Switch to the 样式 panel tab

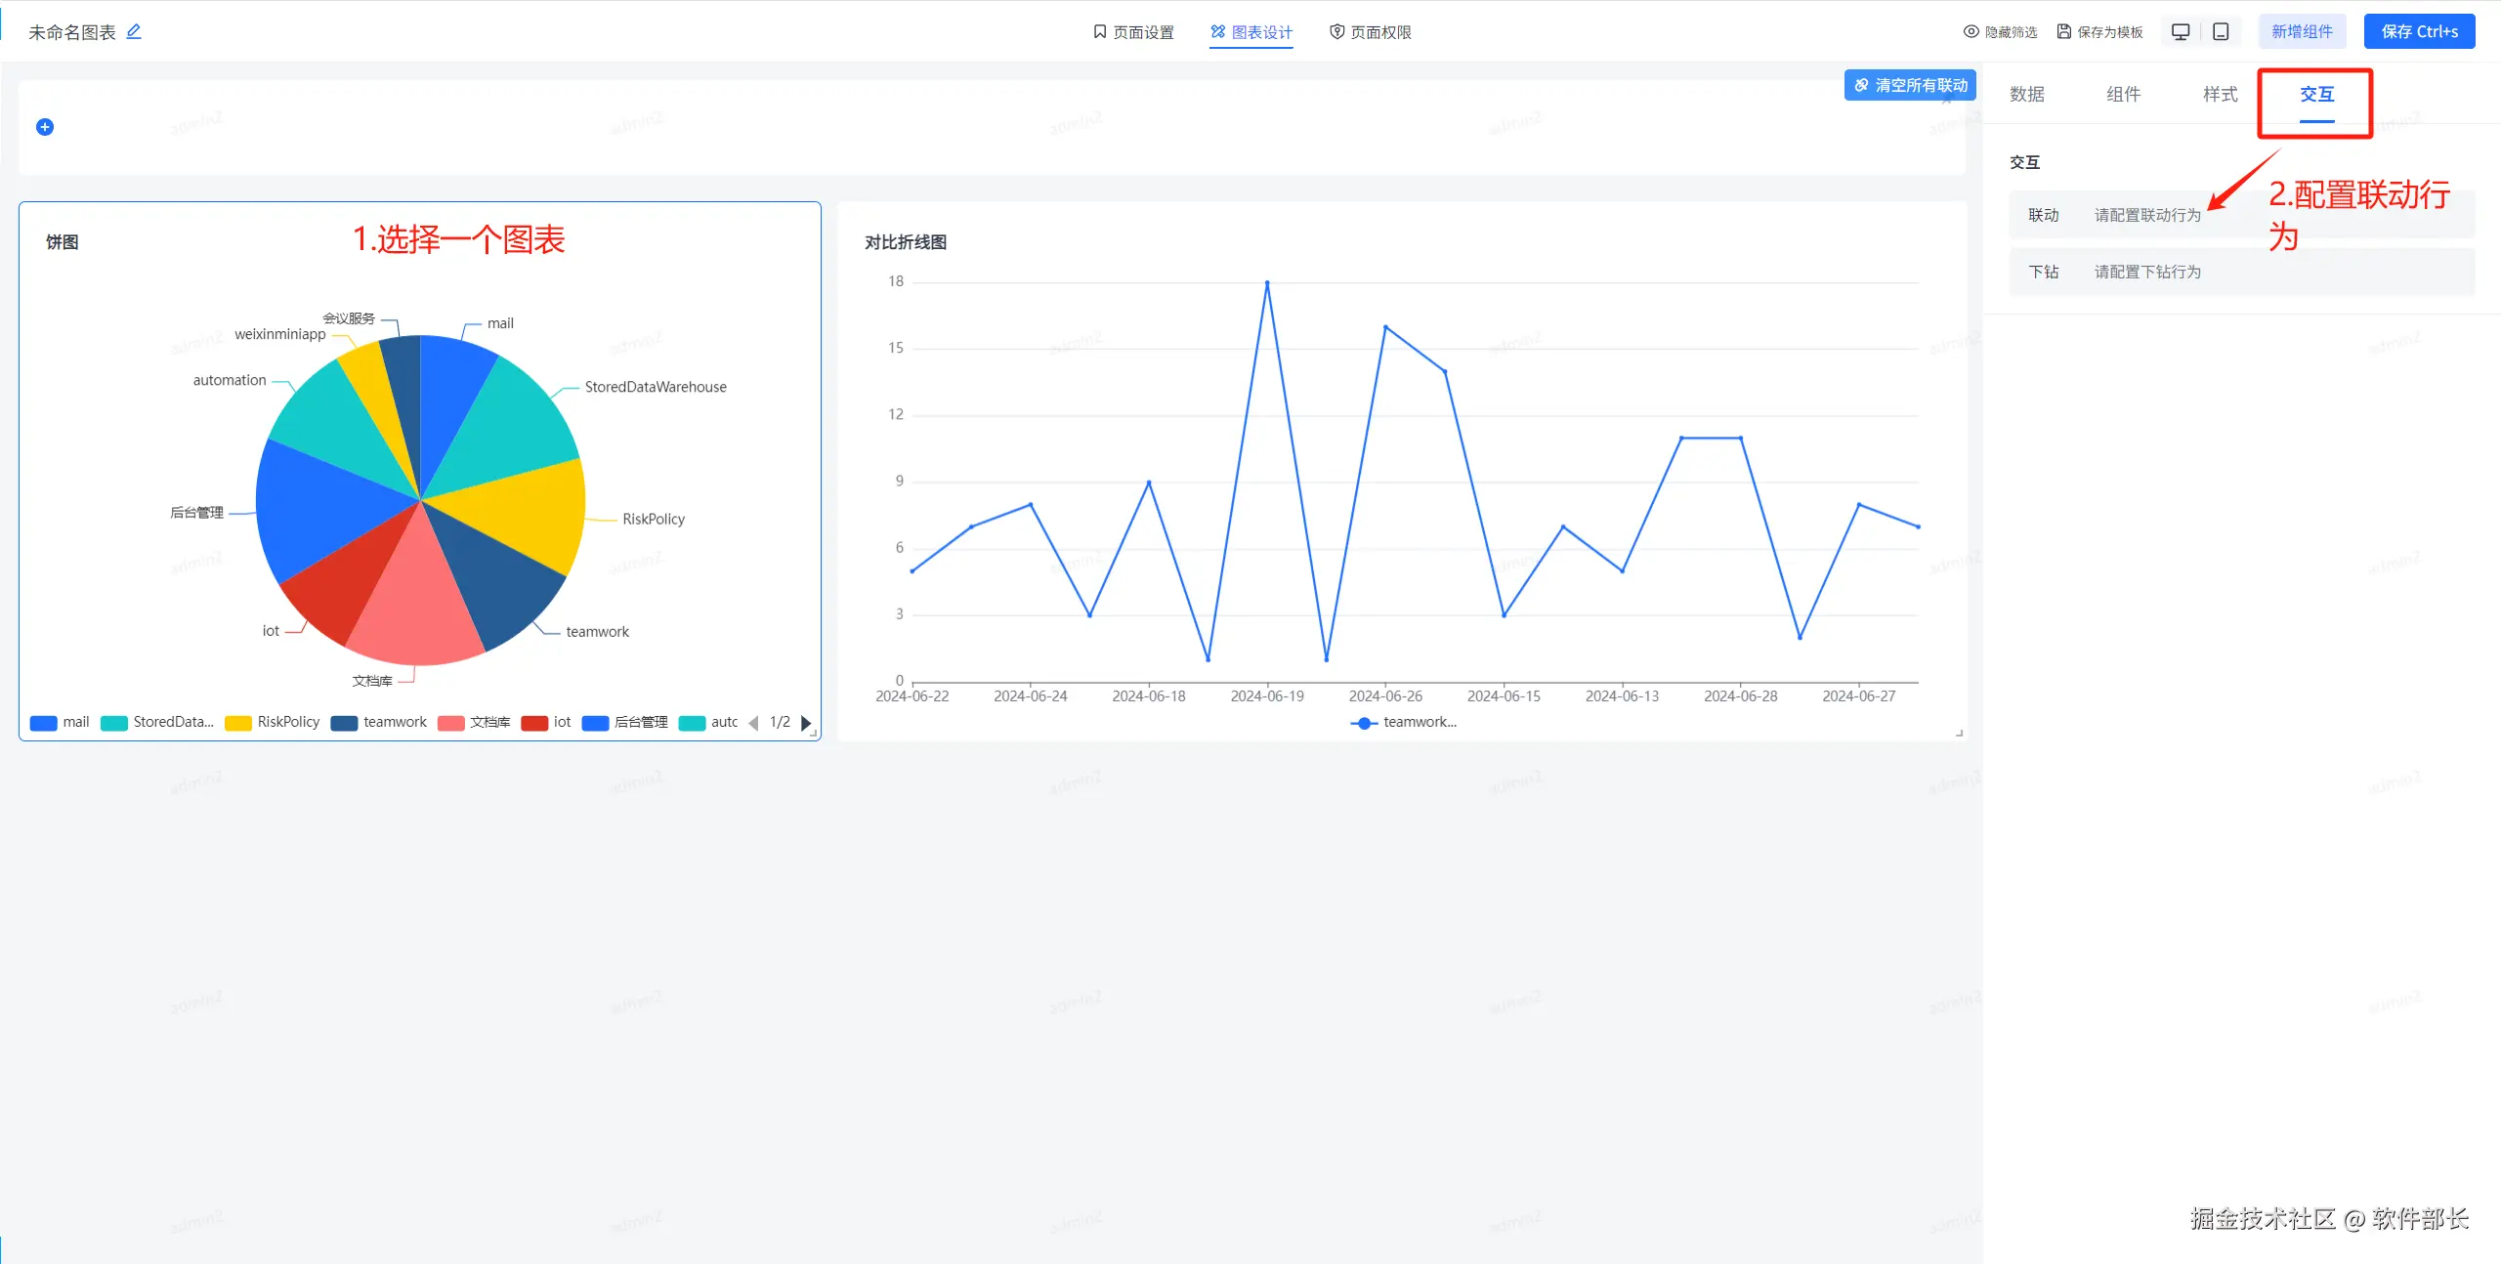click(2220, 95)
